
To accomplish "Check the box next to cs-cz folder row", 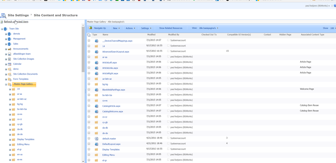I will tap(89, 117).
